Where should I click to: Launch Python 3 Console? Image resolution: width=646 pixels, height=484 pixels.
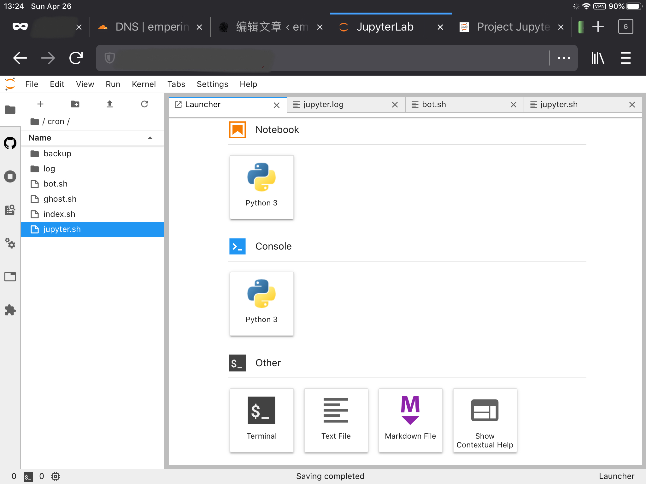coord(261,304)
